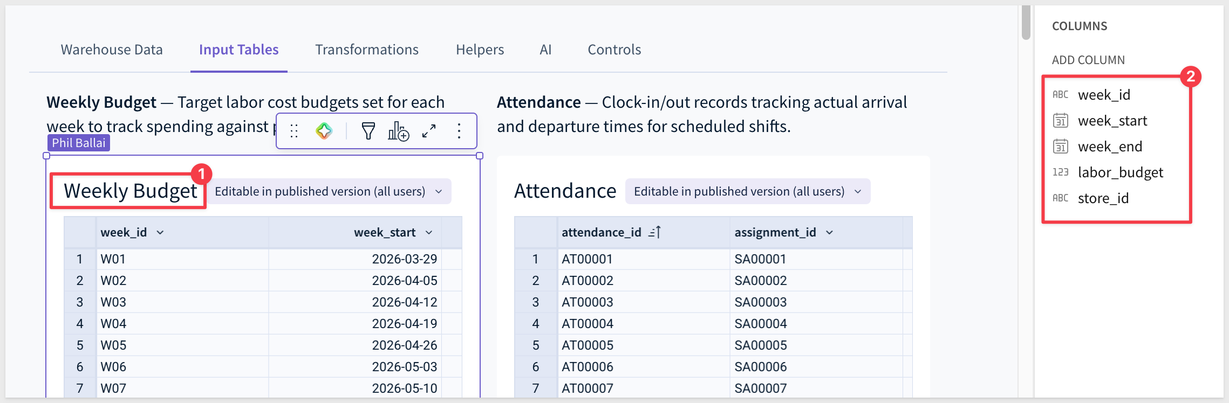Click cell W04 in Weekly Budget

pyautogui.click(x=182, y=324)
